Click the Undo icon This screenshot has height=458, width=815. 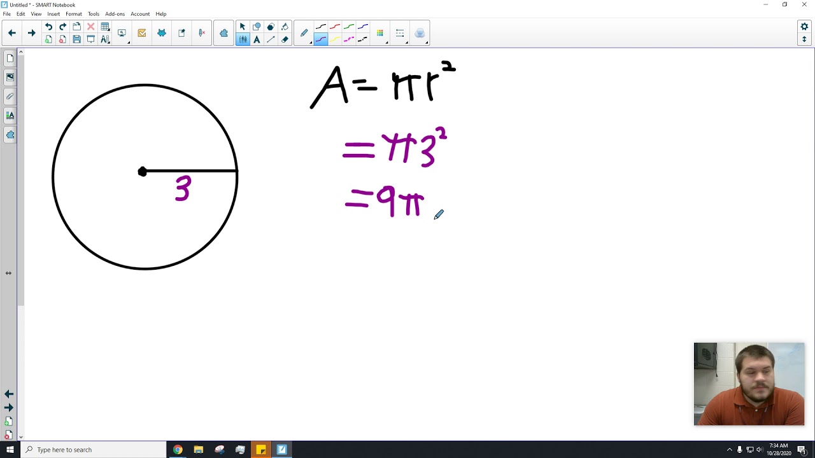point(48,27)
